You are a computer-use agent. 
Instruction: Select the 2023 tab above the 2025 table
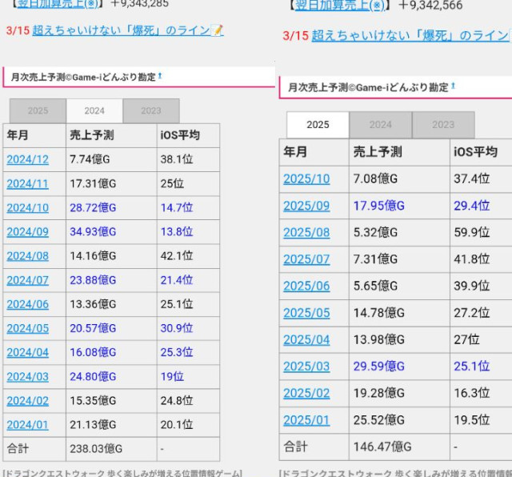pyautogui.click(x=443, y=125)
